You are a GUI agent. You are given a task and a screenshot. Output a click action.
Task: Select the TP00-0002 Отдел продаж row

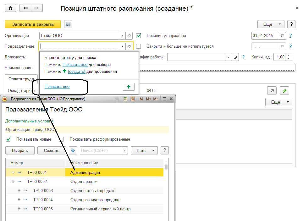(x=85, y=181)
